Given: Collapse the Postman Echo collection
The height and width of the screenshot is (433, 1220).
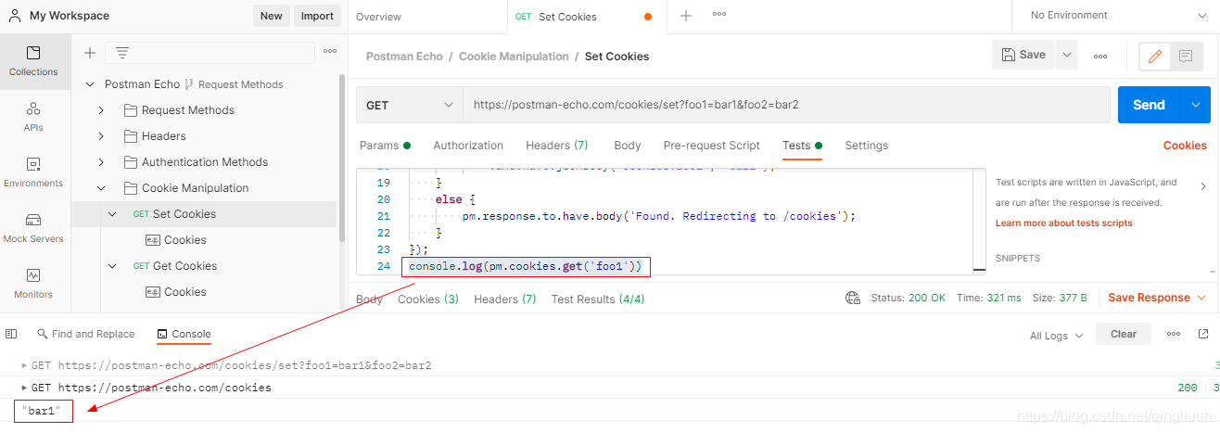Looking at the screenshot, I should tap(91, 84).
